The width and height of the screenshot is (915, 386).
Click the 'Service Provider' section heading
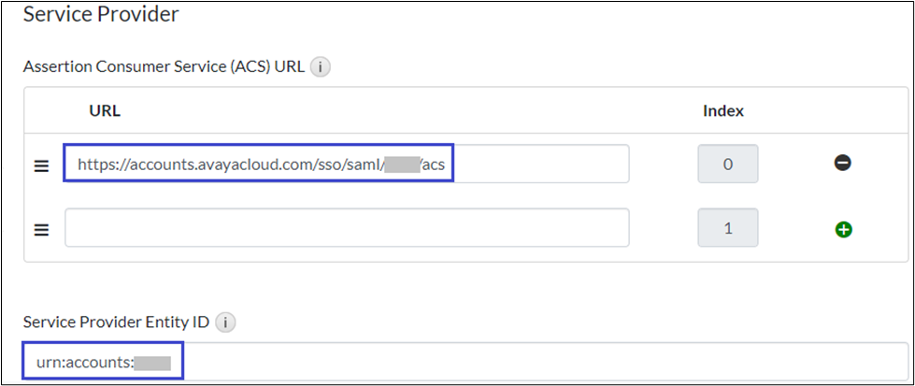tap(100, 15)
